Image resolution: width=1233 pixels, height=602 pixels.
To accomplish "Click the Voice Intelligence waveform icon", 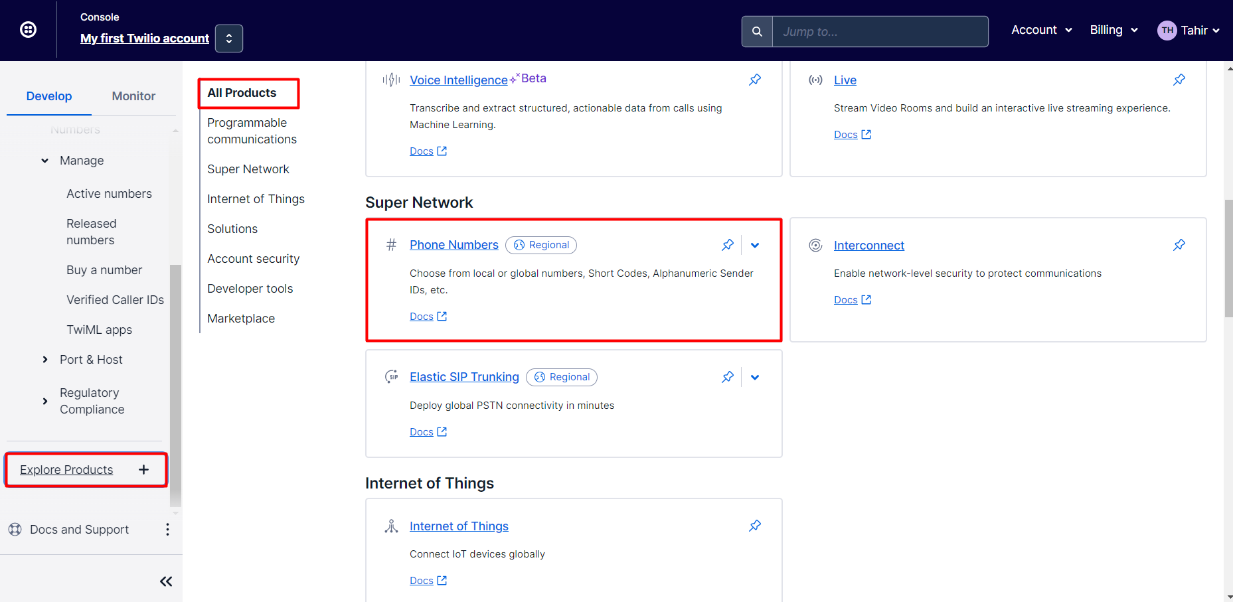I will 391,80.
